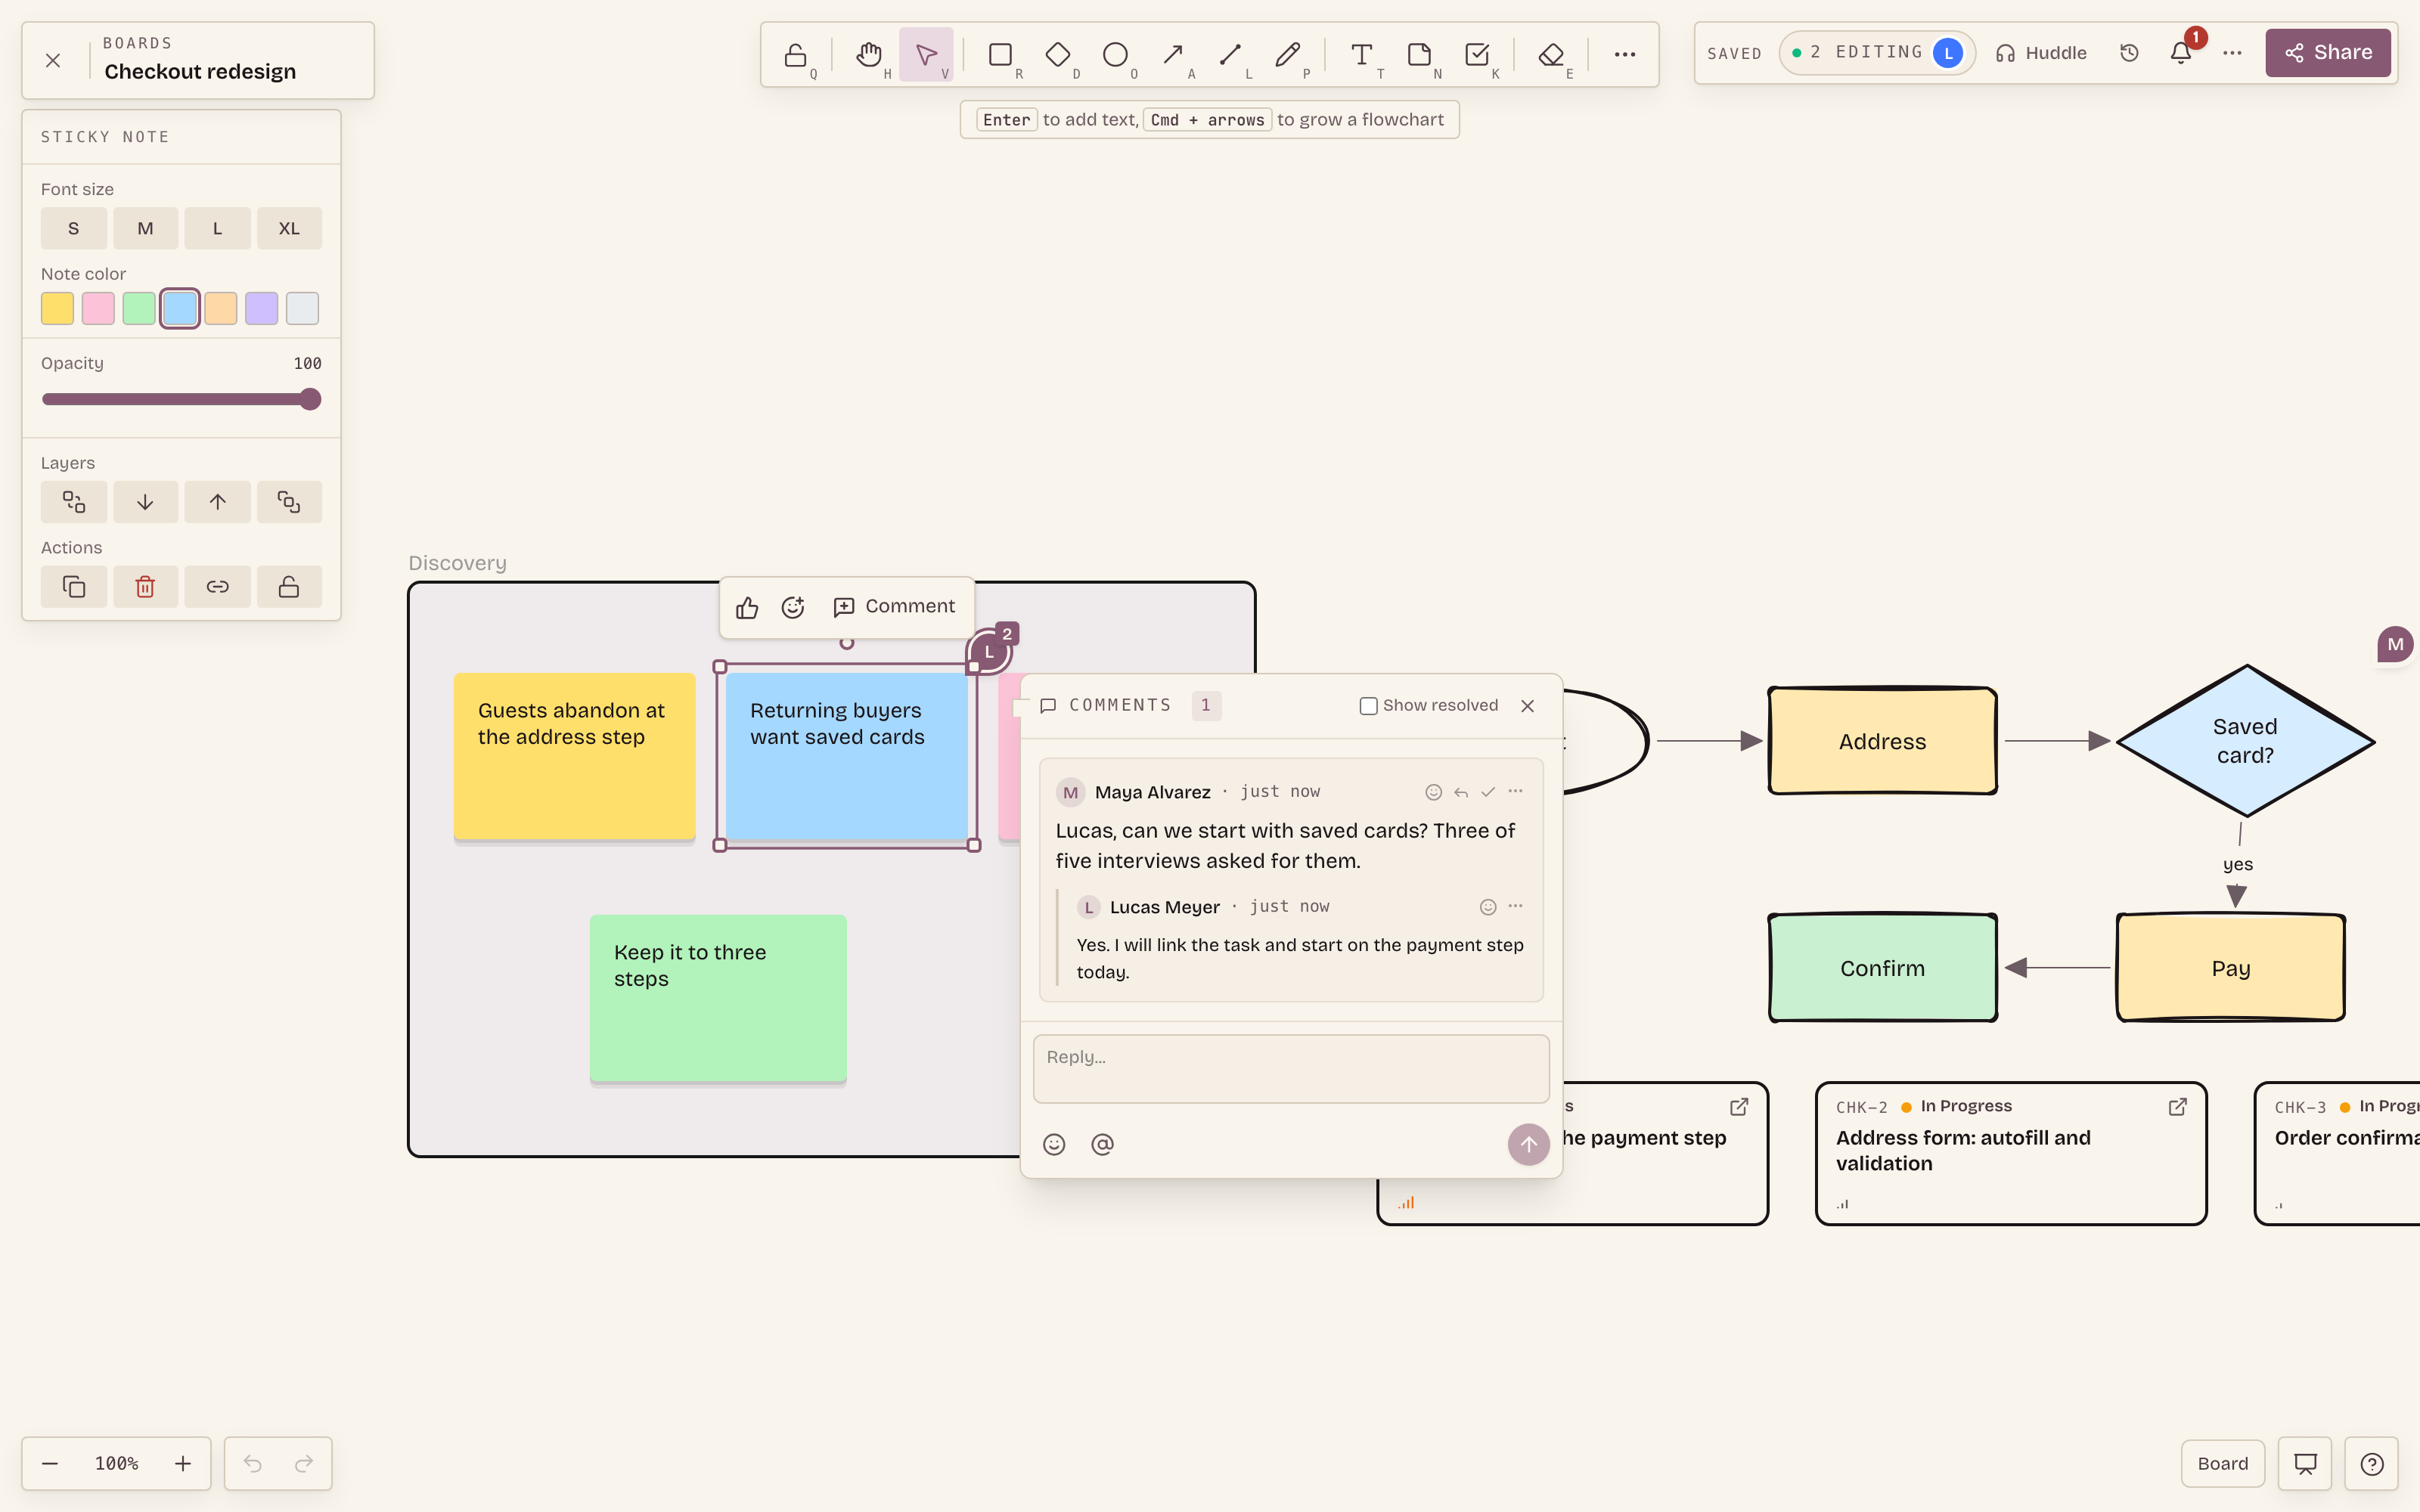Screen dimensions: 2420x1512
Task: Set font size to XL
Action: [x=289, y=228]
